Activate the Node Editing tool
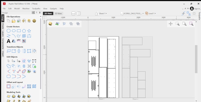Viewport: 201px width, 102px height. pyautogui.click(x=14, y=61)
